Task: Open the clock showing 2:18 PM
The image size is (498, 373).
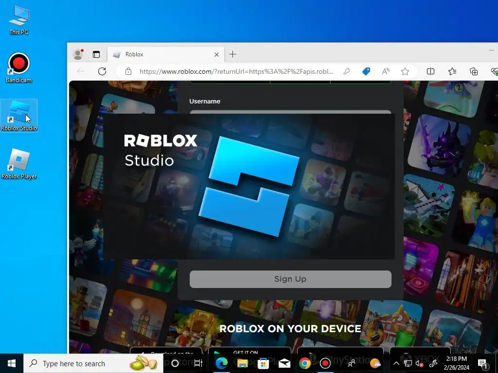Action: (456, 363)
